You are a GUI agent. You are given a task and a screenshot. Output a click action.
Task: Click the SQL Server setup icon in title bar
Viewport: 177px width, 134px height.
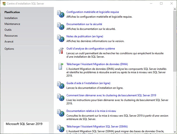[4, 4]
